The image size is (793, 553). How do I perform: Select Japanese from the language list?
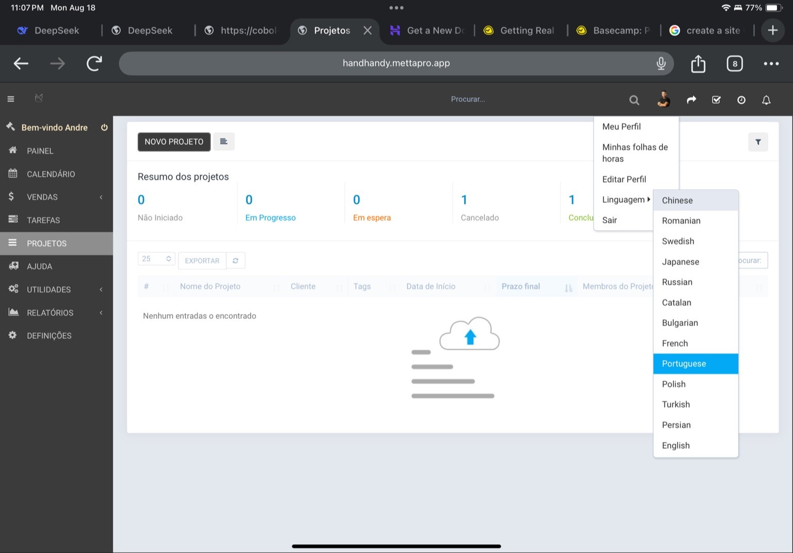[680, 262]
